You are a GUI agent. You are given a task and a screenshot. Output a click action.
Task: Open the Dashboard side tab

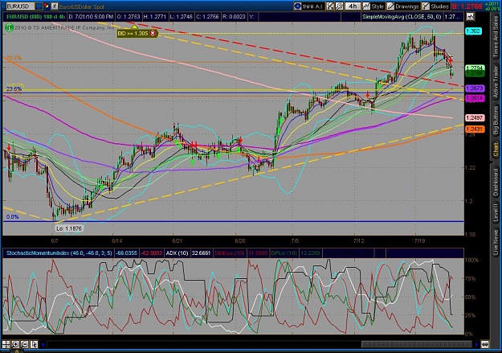click(x=496, y=183)
